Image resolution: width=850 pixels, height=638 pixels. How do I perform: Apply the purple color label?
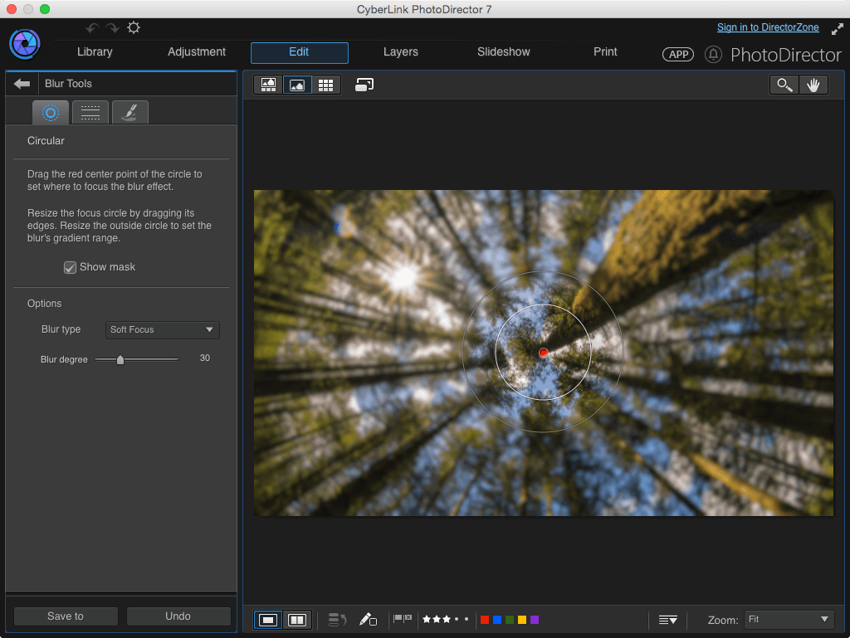pos(535,620)
